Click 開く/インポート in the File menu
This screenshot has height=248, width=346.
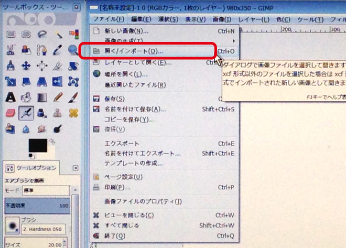(134, 51)
